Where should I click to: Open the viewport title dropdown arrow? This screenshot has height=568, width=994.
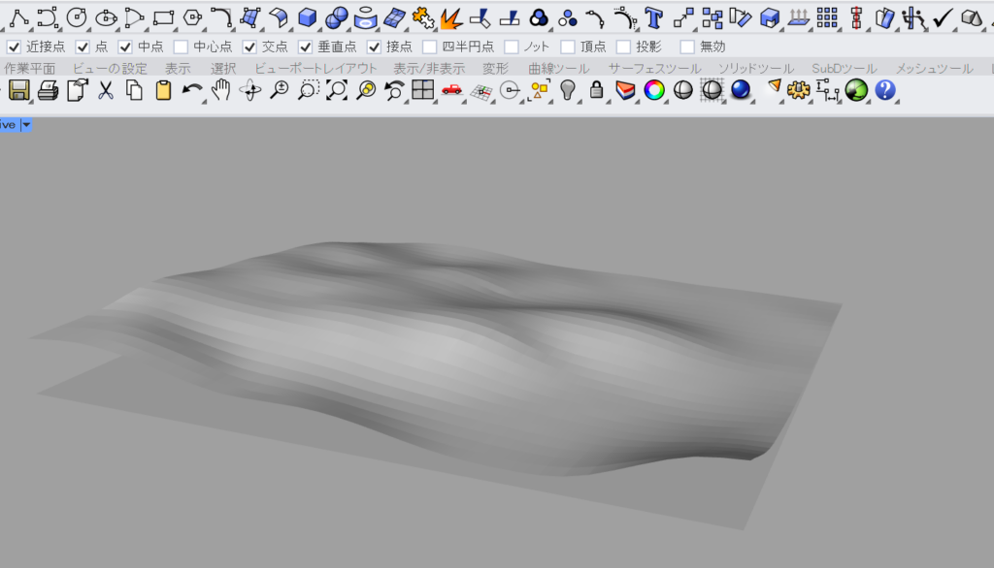[x=26, y=125]
